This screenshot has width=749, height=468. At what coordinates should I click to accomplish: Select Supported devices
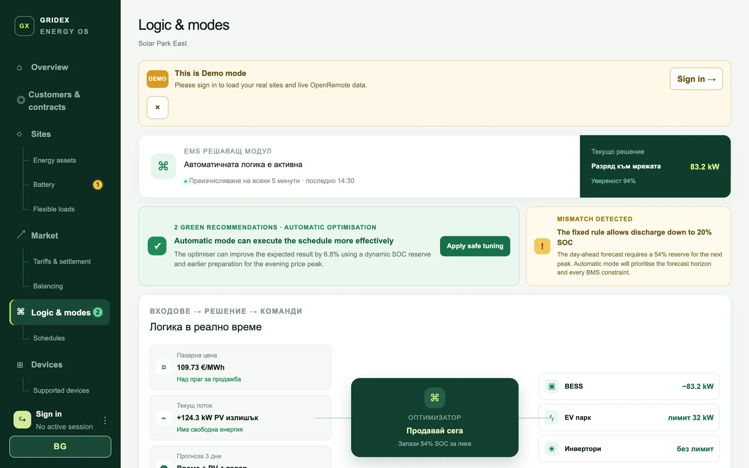pos(61,390)
